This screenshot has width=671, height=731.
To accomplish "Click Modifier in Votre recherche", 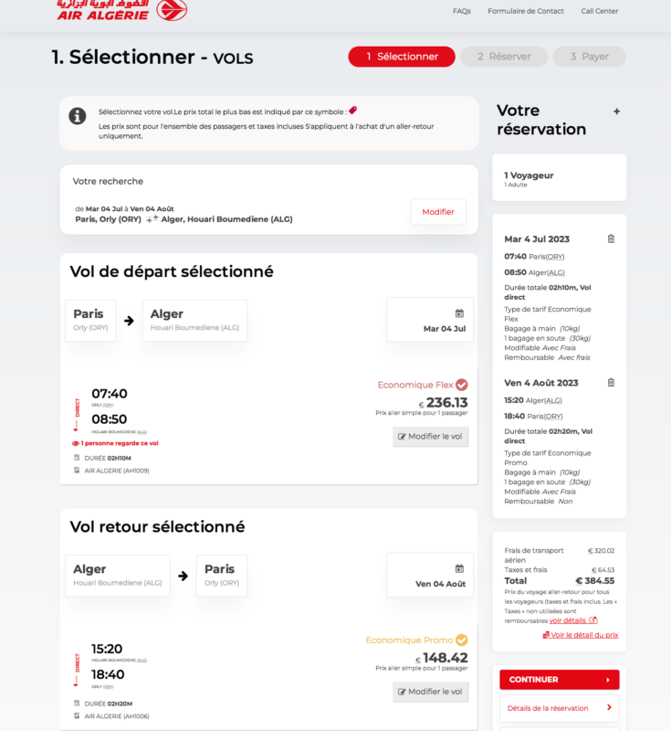I will 437,212.
